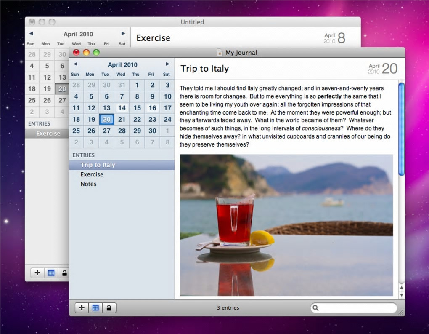Select April 14 in My Journal calendar
This screenshot has width=429, height=334.
tap(122, 108)
